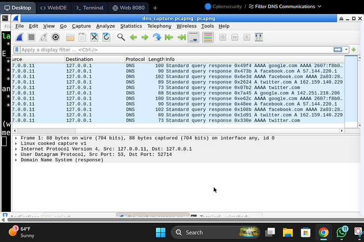Screen dimensions: 364x242
Task: Sort by Info column header
Action: pyautogui.click(x=255, y=59)
